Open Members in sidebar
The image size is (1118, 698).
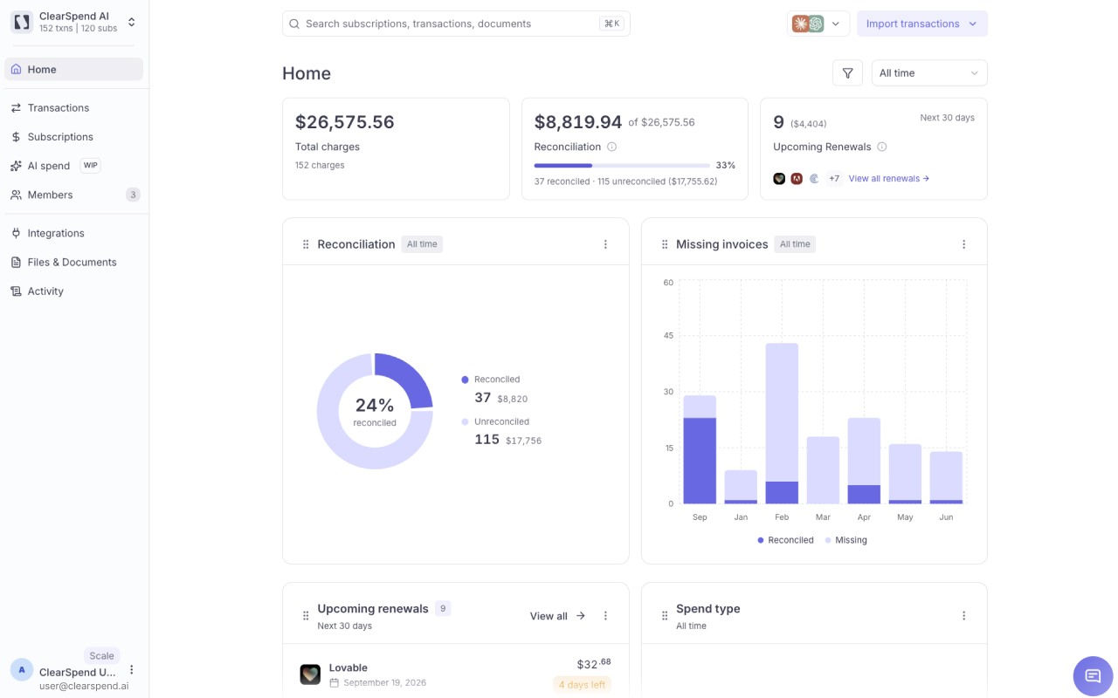click(x=73, y=195)
